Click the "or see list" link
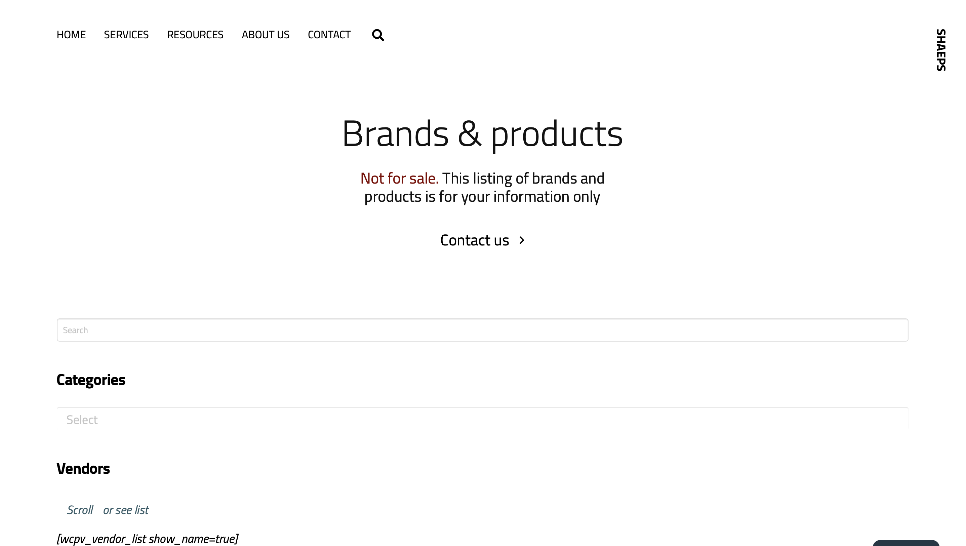The height and width of the screenshot is (546, 966). [126, 510]
